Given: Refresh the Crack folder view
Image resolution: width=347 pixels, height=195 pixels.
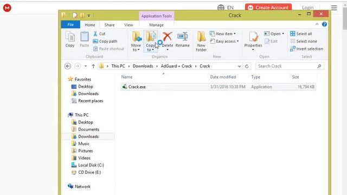Looking at the screenshot, I should [x=247, y=66].
